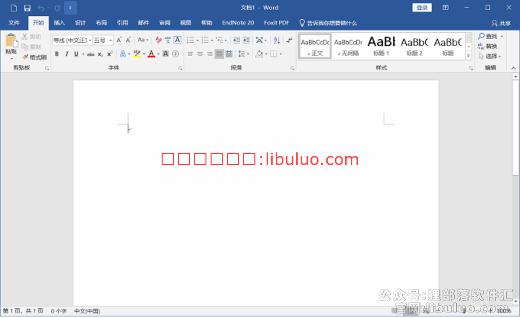Apply subscript formatting

pyautogui.click(x=100, y=54)
